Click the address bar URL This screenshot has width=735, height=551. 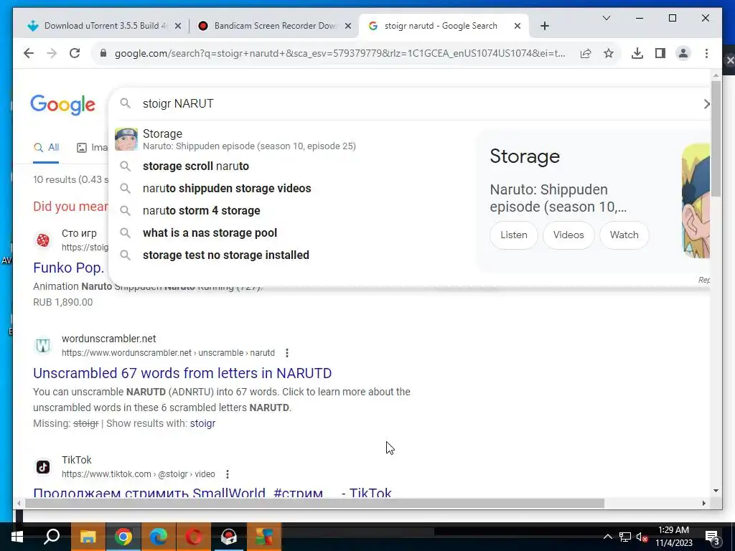[x=340, y=53]
